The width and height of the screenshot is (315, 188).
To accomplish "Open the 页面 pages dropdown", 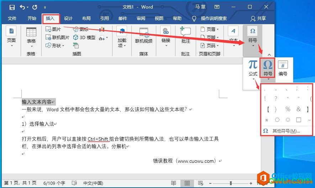I will [11, 37].
